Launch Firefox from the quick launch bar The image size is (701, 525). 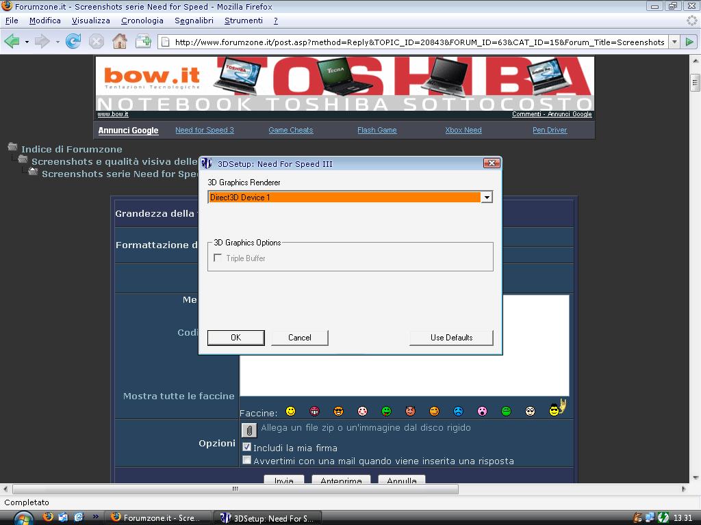(x=48, y=517)
